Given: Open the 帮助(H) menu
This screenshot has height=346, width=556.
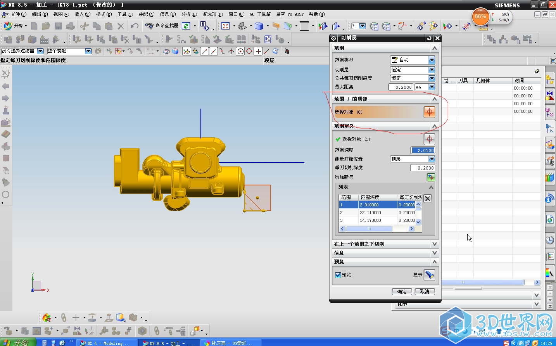Looking at the screenshot, I should click(x=316, y=14).
